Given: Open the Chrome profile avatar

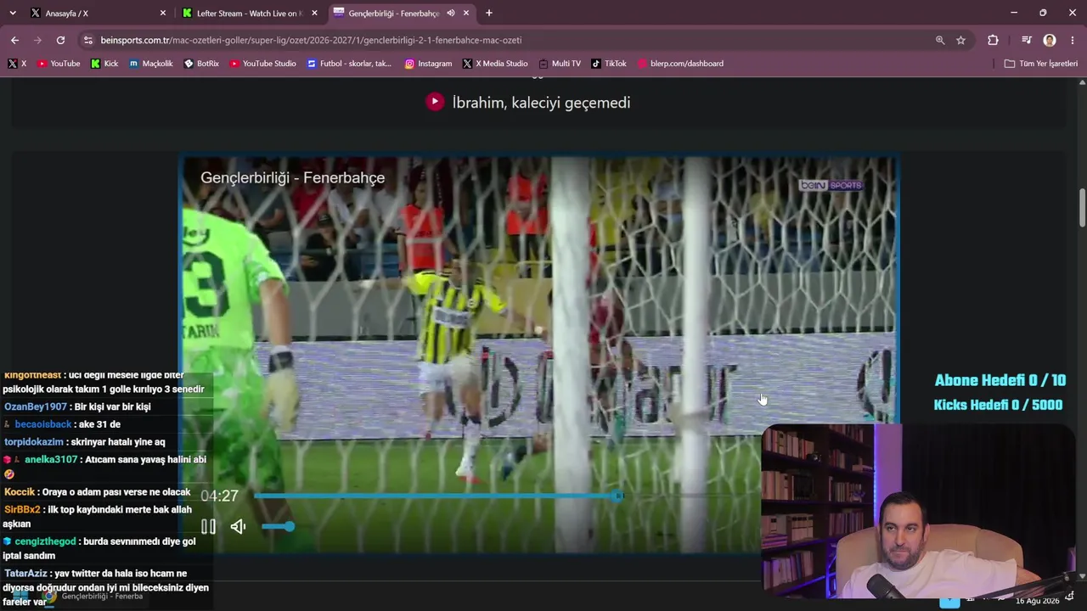Looking at the screenshot, I should pyautogui.click(x=1050, y=40).
